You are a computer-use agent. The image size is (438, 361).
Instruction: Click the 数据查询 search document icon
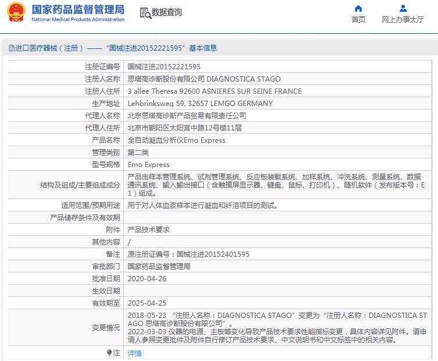pyautogui.click(x=145, y=13)
